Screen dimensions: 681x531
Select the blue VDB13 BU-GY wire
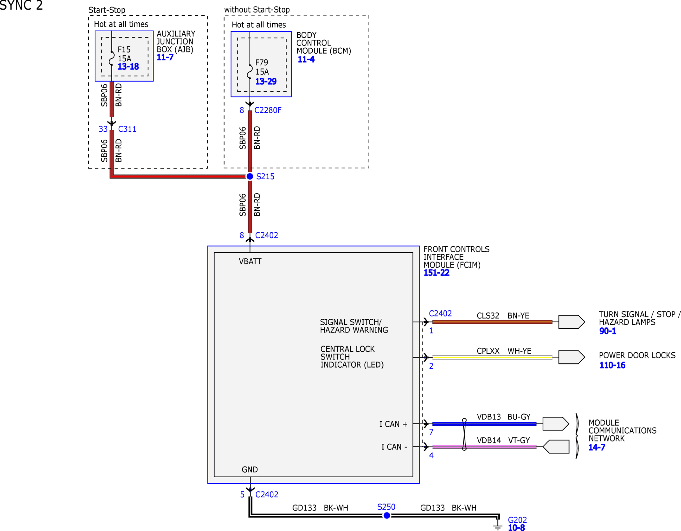[499, 424]
